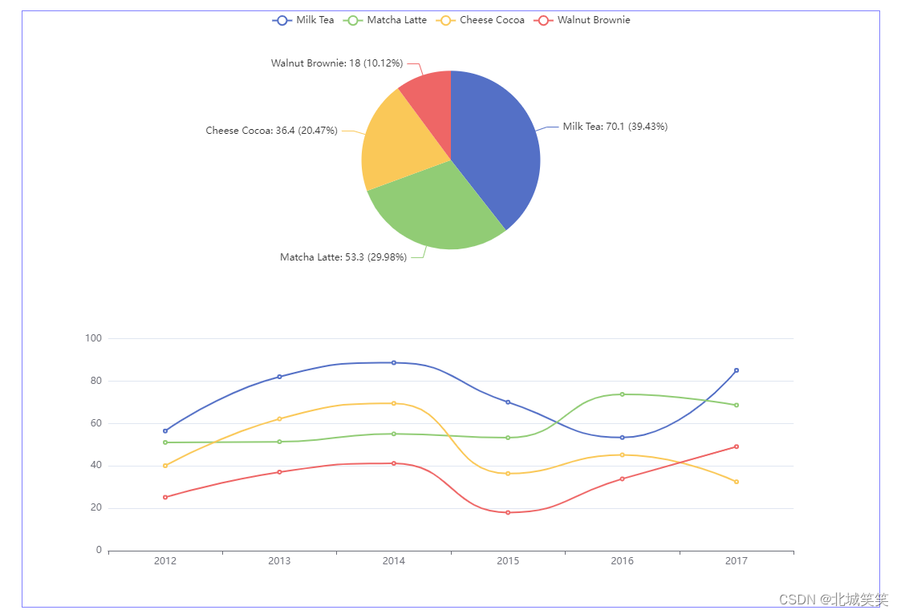Select the Cheese Cocoa data point at 2013
This screenshot has height=614, width=901.
[279, 418]
